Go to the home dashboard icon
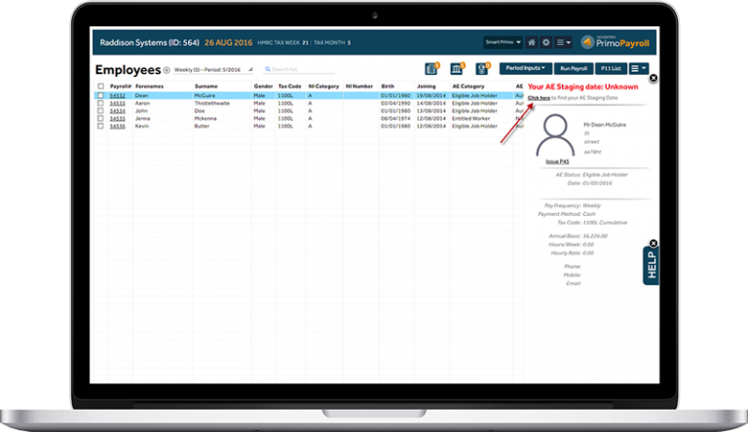The image size is (748, 432). coord(532,43)
